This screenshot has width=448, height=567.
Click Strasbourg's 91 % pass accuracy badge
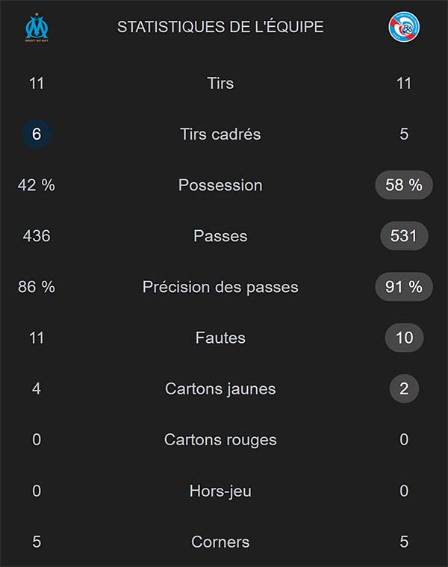click(x=404, y=287)
